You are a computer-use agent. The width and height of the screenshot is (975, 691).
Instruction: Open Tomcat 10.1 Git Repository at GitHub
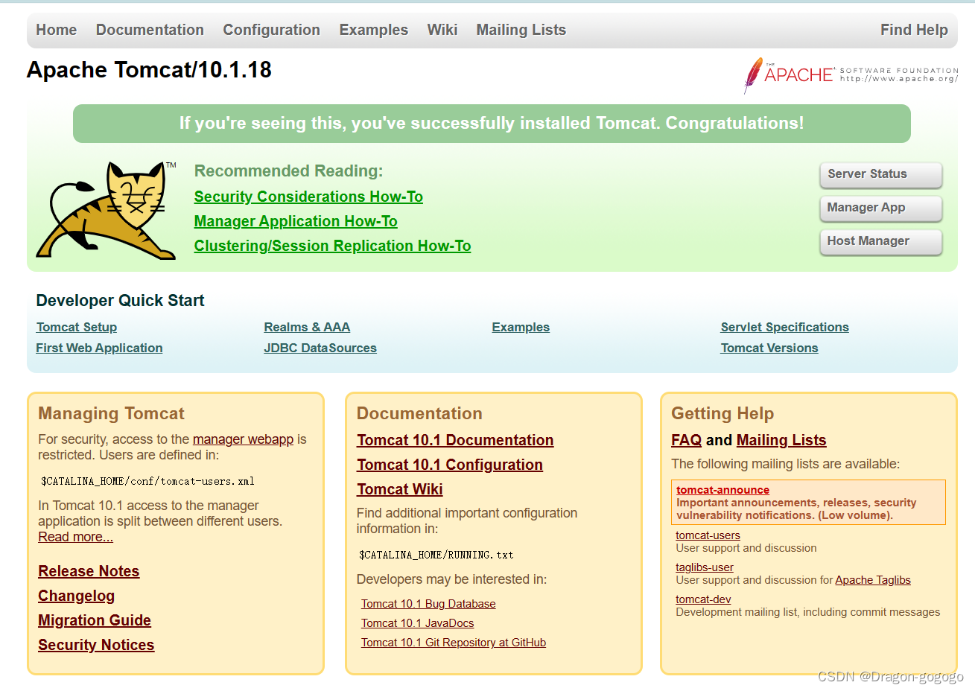(x=454, y=643)
